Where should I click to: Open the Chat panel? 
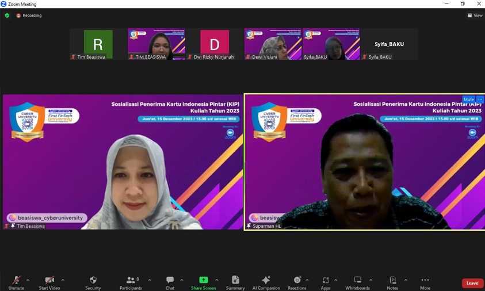pyautogui.click(x=170, y=283)
